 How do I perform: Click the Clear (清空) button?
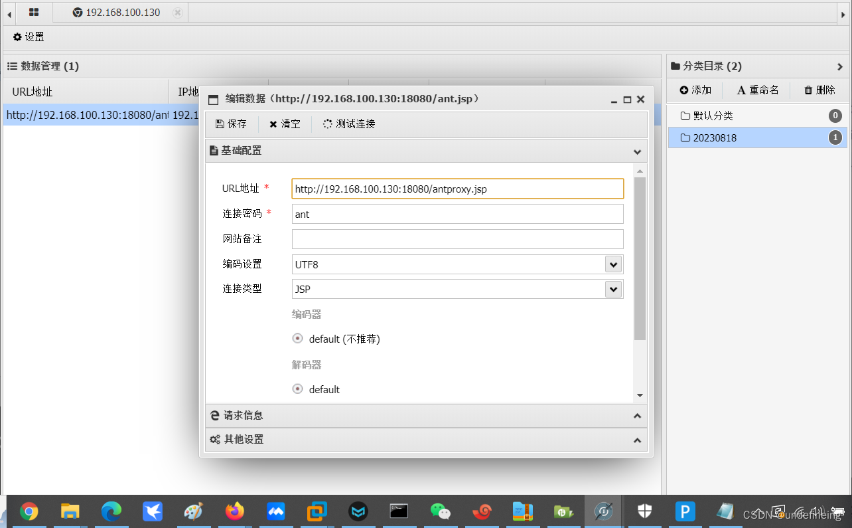point(285,124)
